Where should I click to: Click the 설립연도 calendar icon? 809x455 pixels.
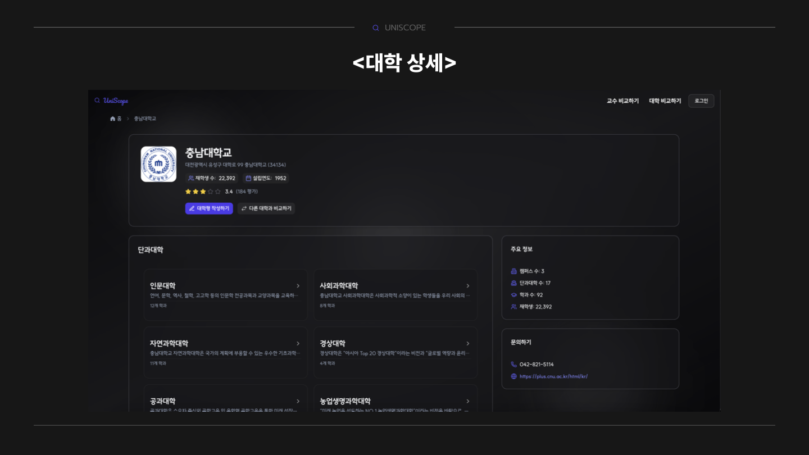tap(249, 178)
